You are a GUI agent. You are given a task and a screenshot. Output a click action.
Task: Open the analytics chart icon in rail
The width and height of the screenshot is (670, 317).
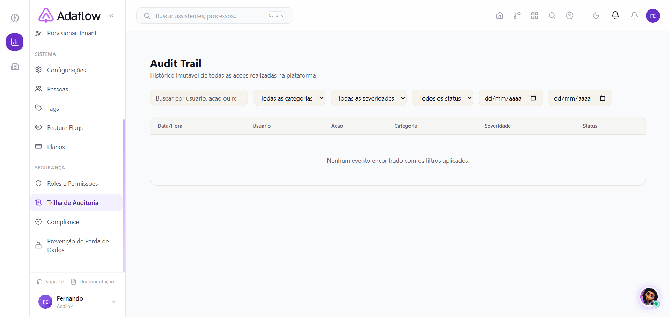click(x=15, y=42)
